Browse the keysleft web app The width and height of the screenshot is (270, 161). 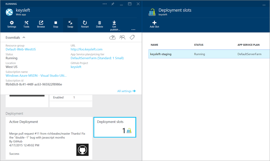pos(41,24)
